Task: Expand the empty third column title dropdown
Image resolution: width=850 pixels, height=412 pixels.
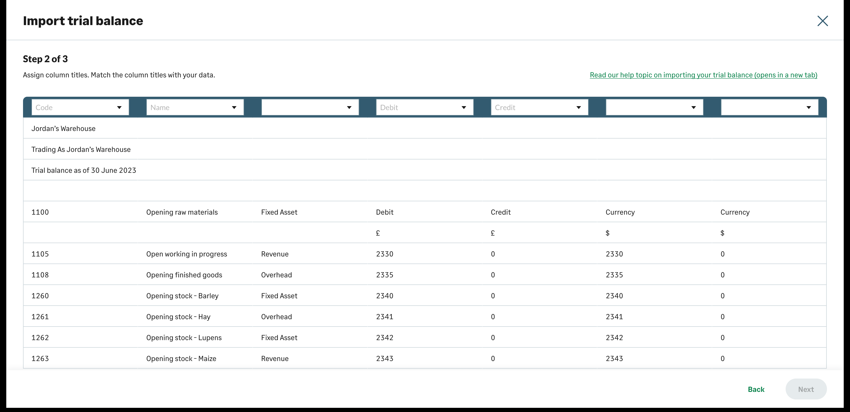Action: click(x=310, y=107)
